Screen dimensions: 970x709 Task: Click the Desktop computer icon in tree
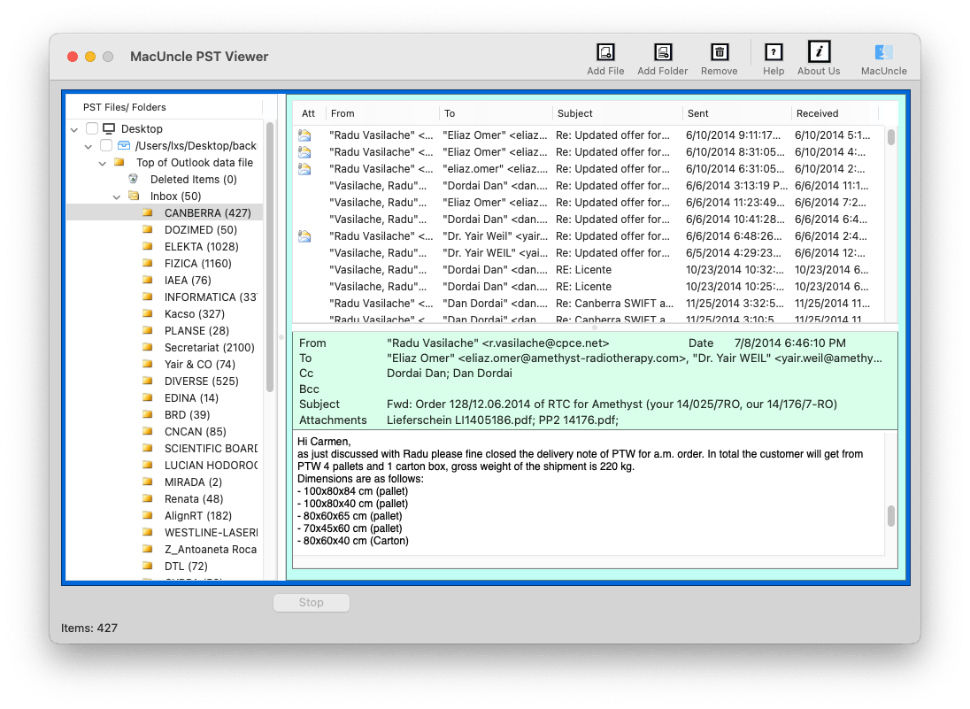pyautogui.click(x=109, y=128)
